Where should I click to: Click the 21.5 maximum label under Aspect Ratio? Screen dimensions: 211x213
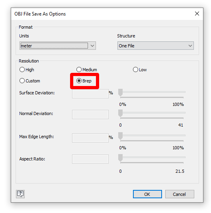(180, 171)
